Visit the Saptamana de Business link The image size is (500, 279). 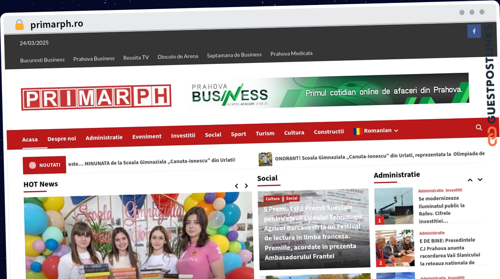point(234,55)
